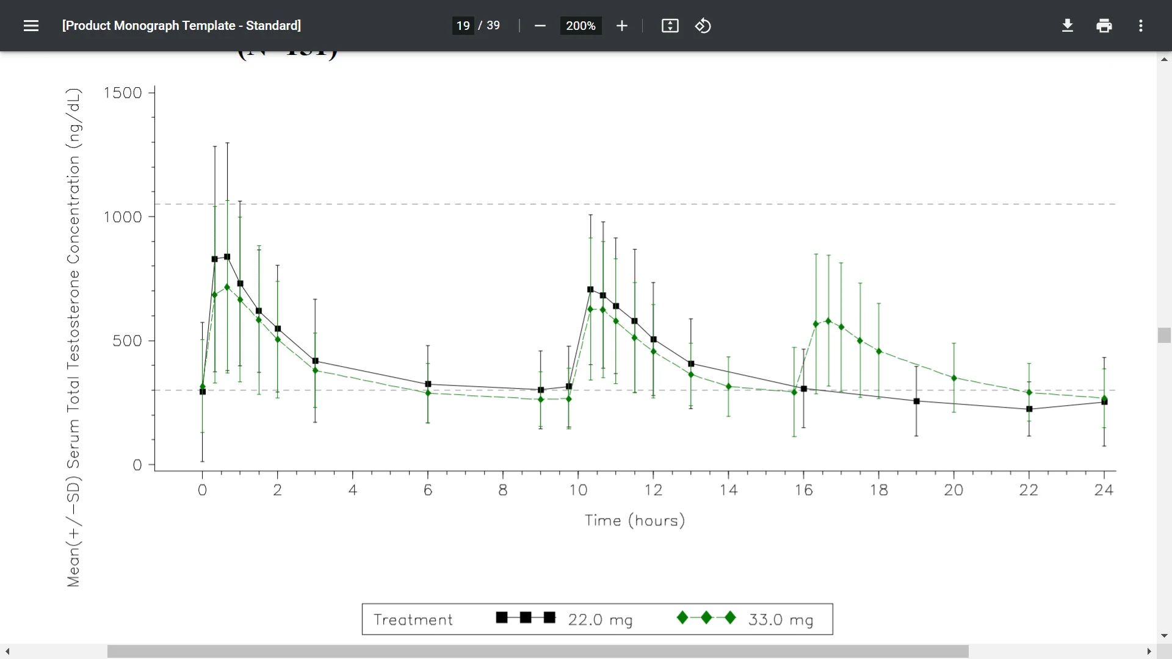
Task: Click the zoom out minus icon
Action: [x=540, y=26]
